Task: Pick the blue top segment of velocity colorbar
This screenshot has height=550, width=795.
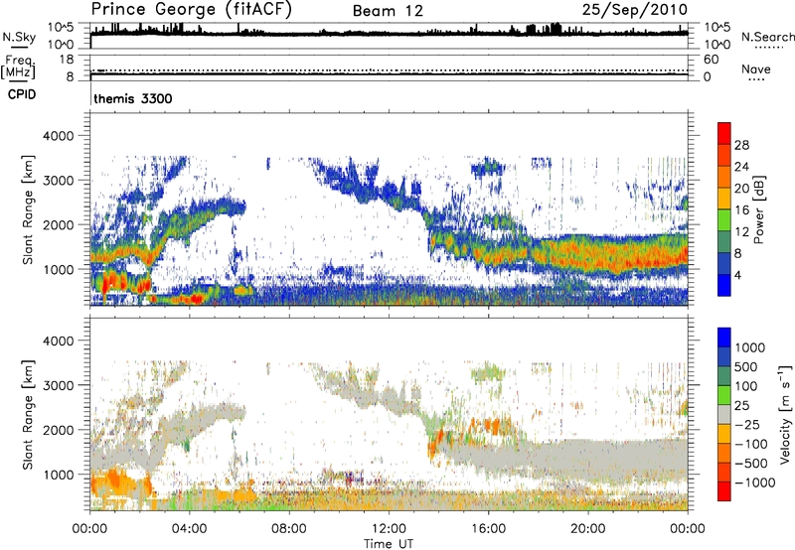Action: (724, 338)
